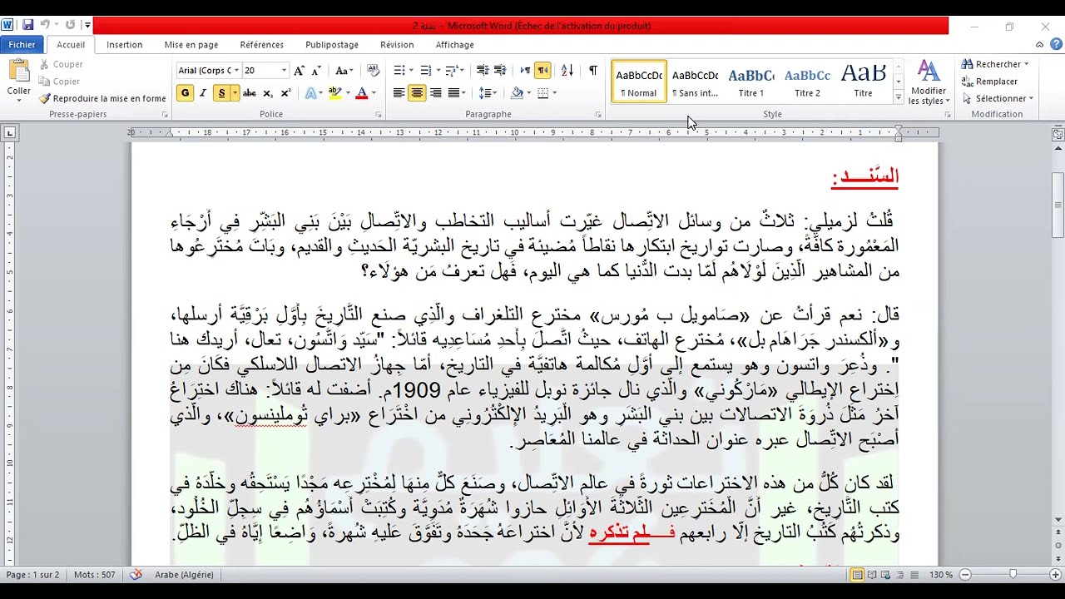Expand the styles gallery More arrow
Screen dimensions: 1065x599
[898, 98]
